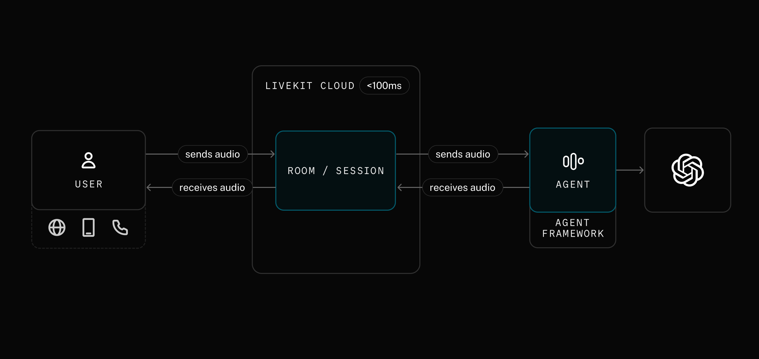The width and height of the screenshot is (759, 359).
Task: Toggle the upper sends audio pill
Action: [x=213, y=154]
